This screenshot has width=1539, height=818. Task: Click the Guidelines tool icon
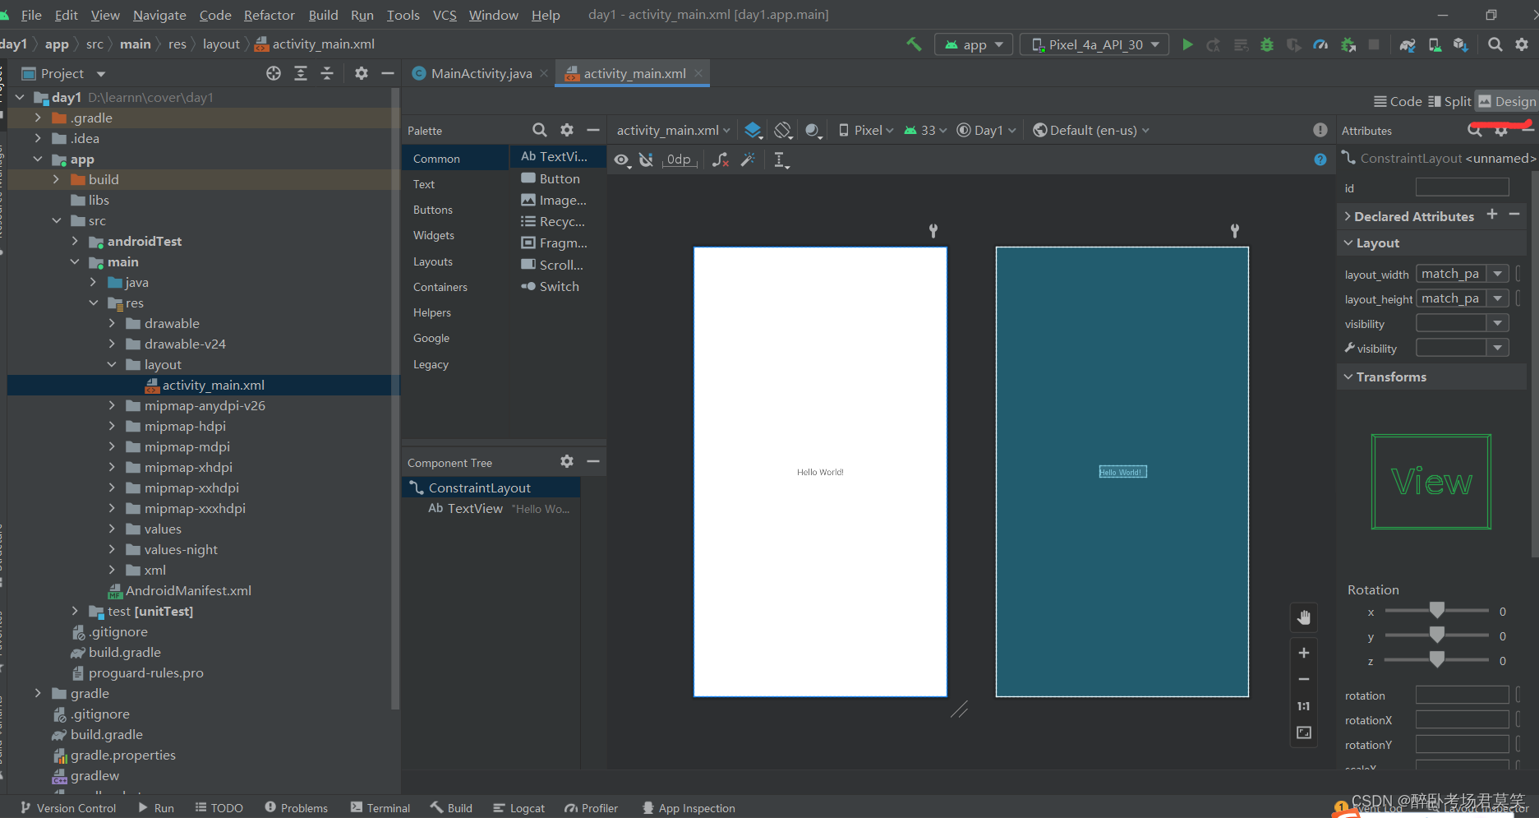pos(781,159)
